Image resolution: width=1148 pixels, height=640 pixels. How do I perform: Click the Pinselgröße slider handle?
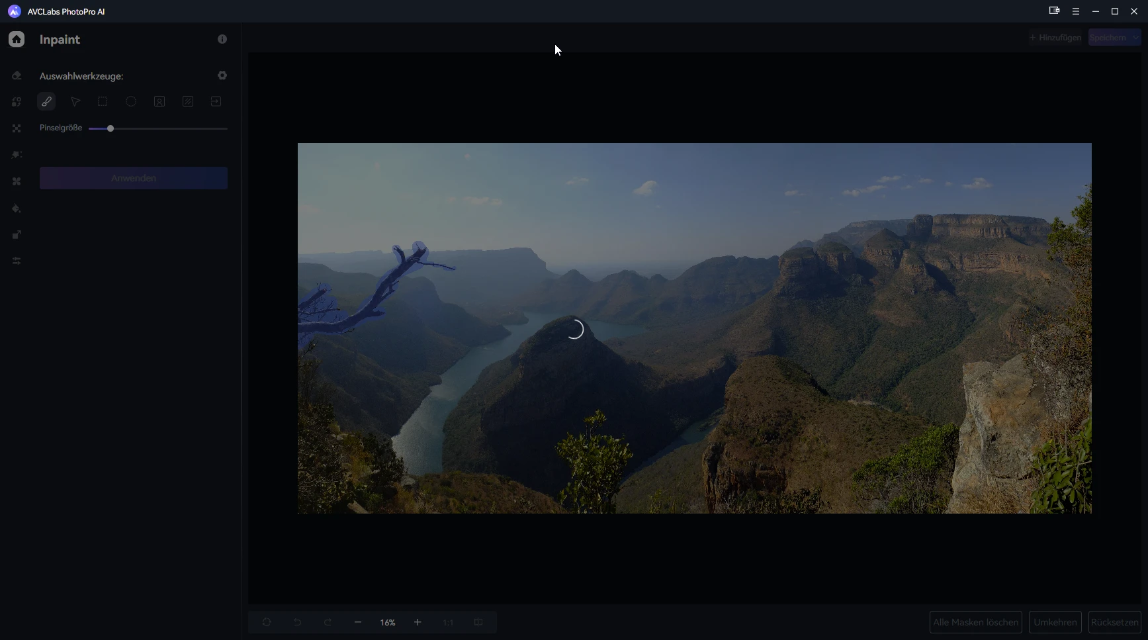click(x=110, y=128)
